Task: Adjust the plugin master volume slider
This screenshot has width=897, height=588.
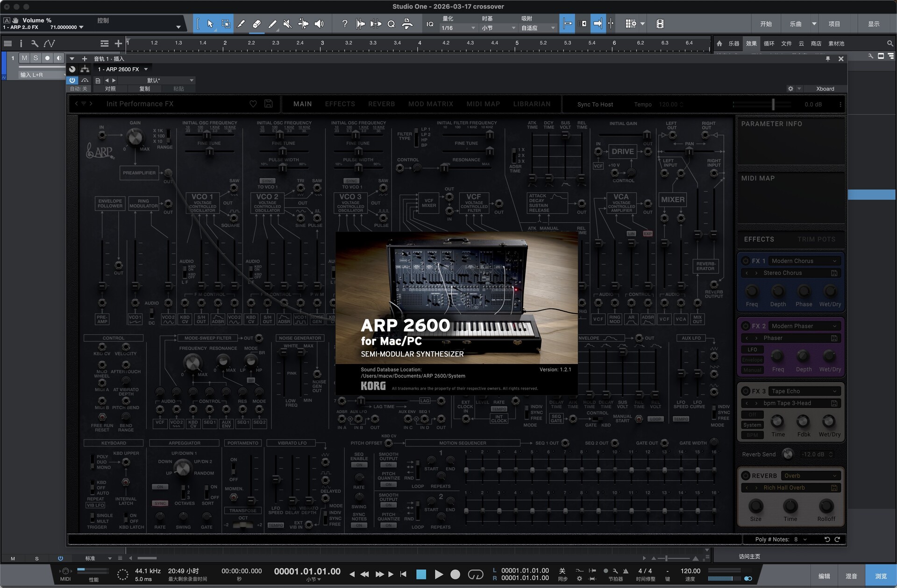Action: (773, 104)
